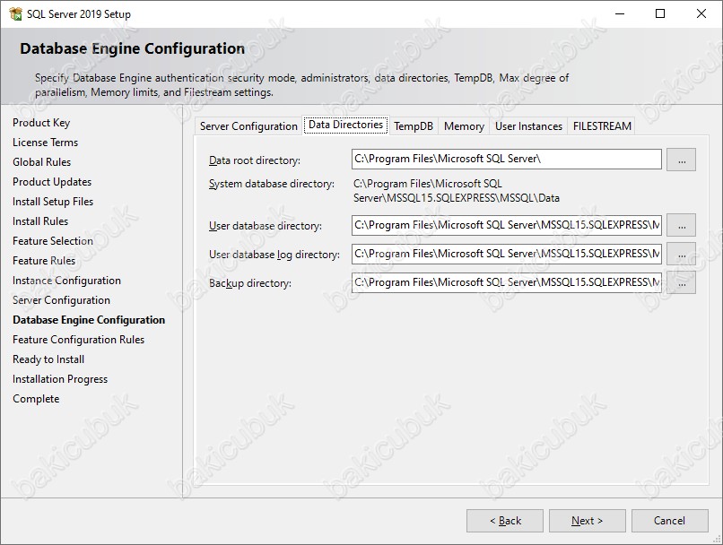Click the System database directory path text
723x545 pixels.
click(x=457, y=191)
